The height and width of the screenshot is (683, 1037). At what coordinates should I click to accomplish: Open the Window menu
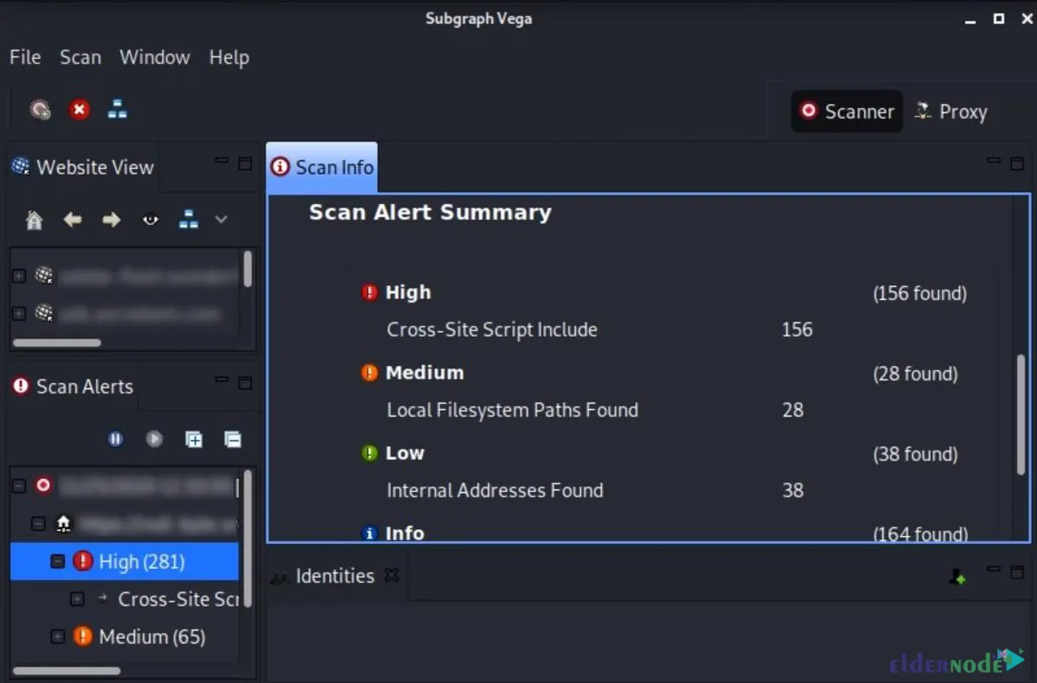pyautogui.click(x=155, y=58)
